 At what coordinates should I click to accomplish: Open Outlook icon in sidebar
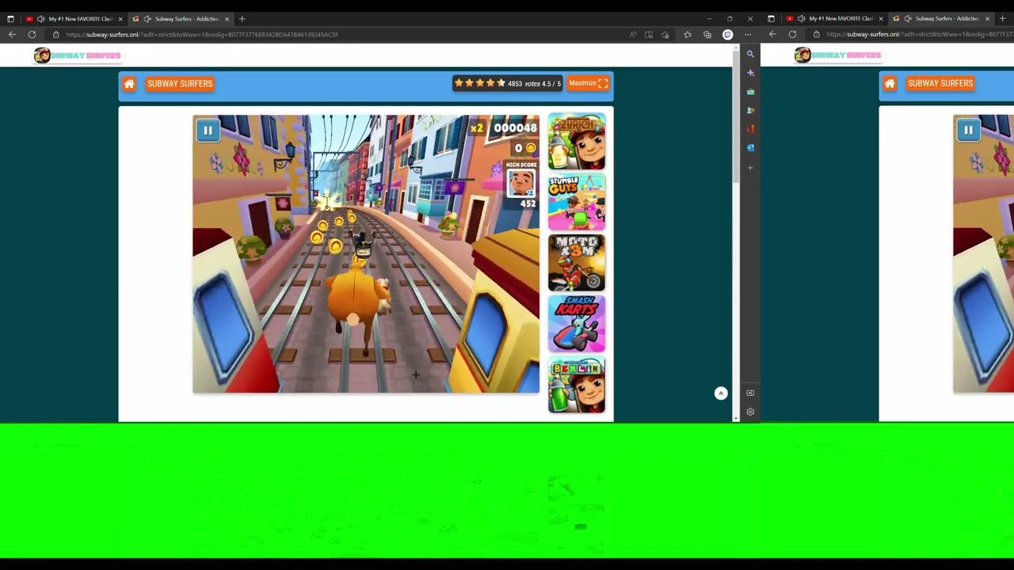(750, 147)
